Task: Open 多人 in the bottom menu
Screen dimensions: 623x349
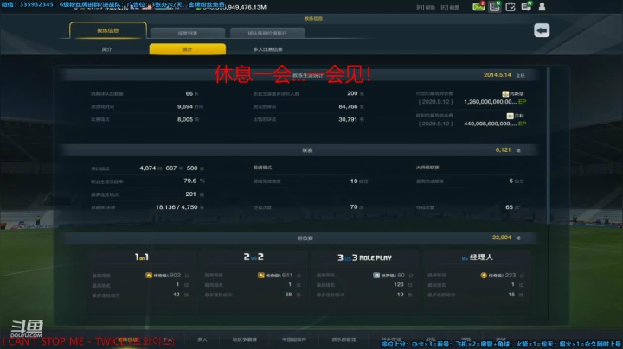Action: pos(202,339)
